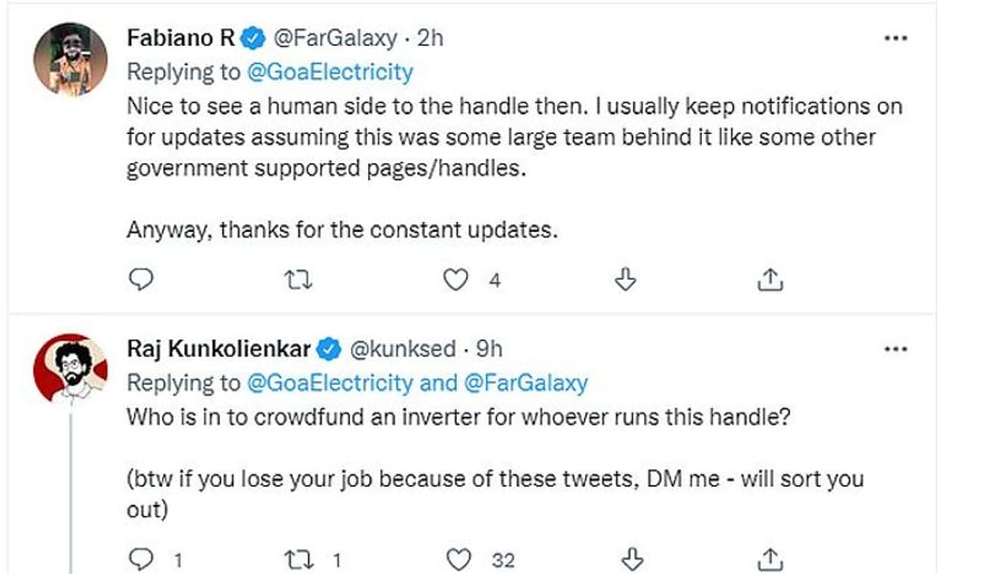Open the 2h timestamp on Fabiano's tweet
The image size is (981, 574).
click(x=430, y=38)
